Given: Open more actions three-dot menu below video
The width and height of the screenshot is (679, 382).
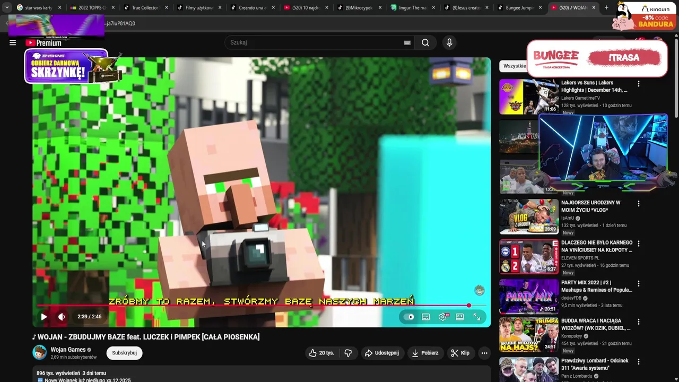Looking at the screenshot, I should (484, 353).
